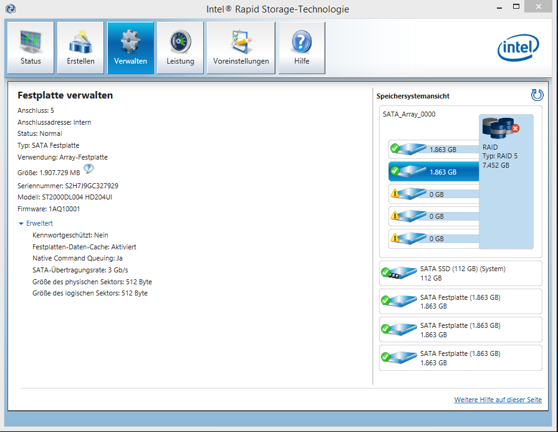Select the second 0 GB warning disk
This screenshot has height=432, width=558.
coord(433,216)
